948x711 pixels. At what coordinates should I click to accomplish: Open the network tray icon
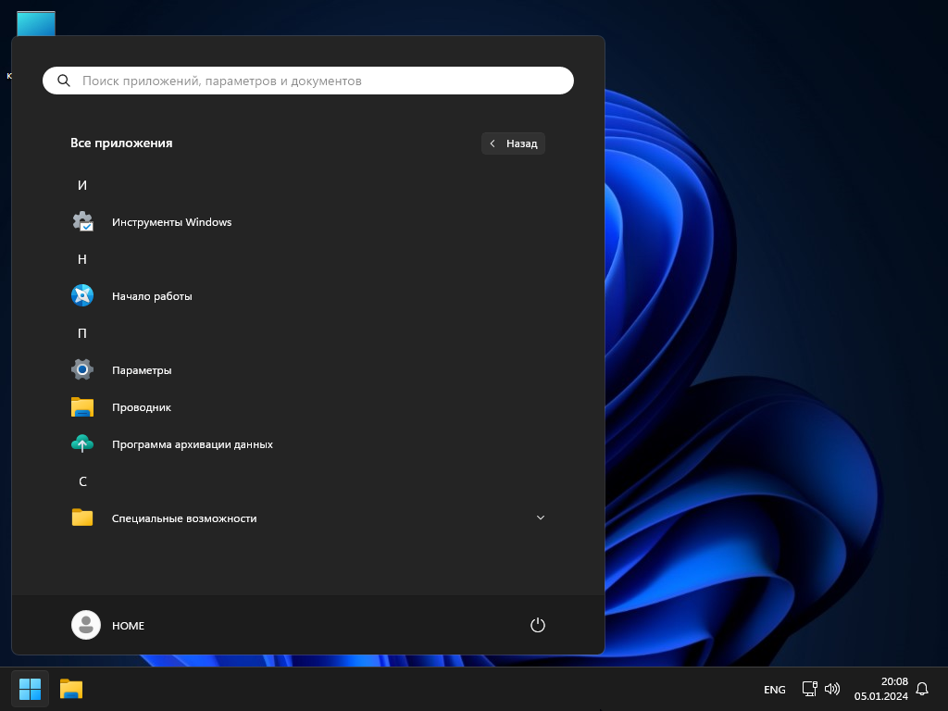coord(809,689)
